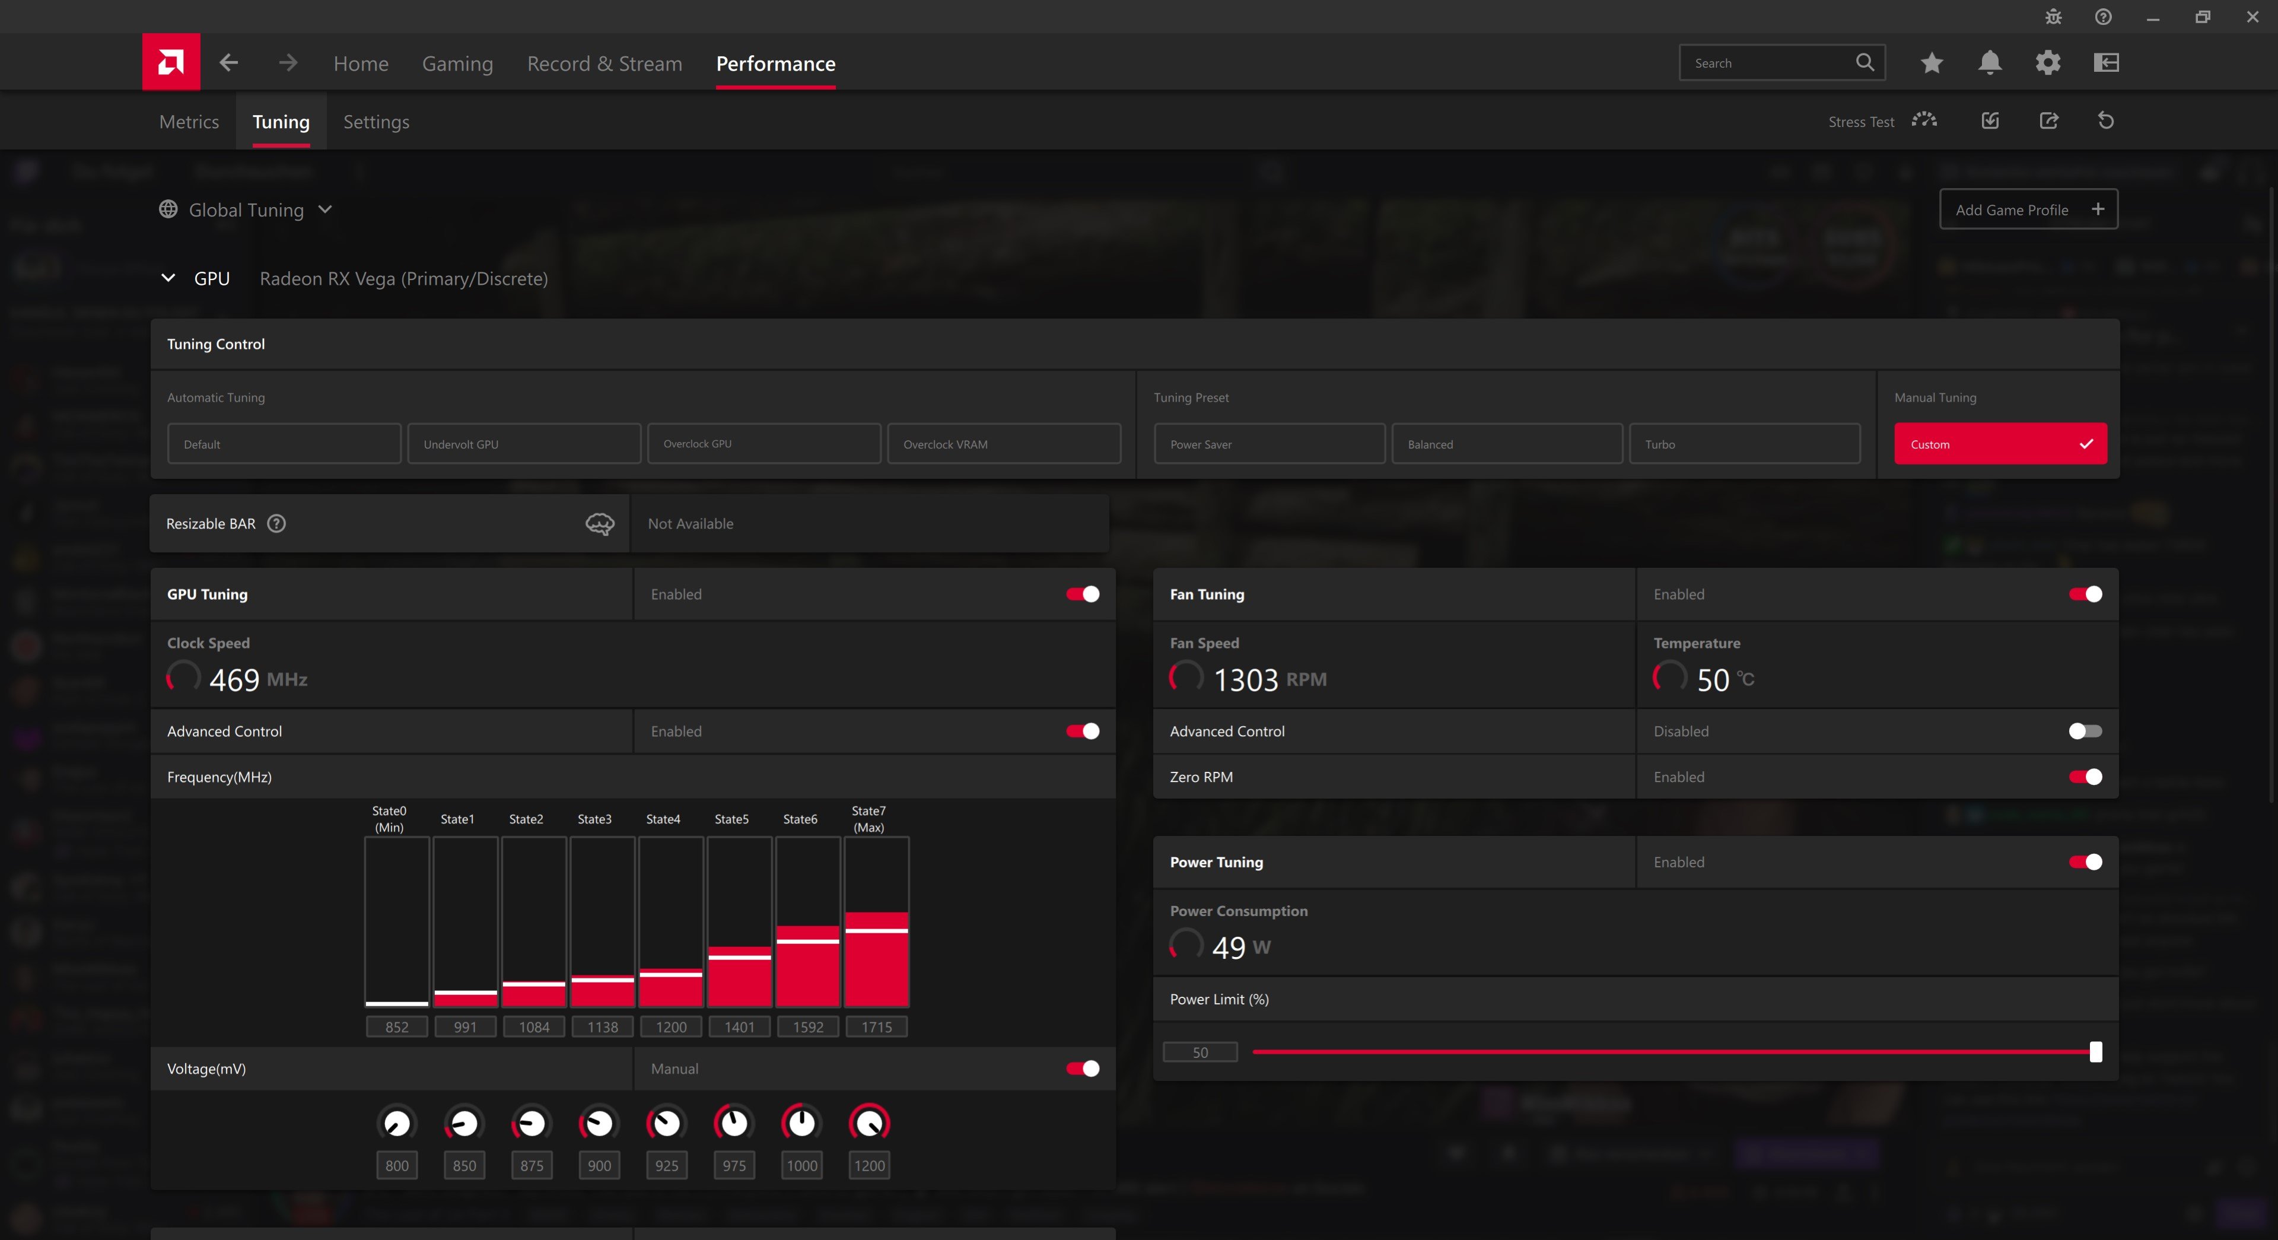Run the Stress Test gauge icon
The height and width of the screenshot is (1240, 2278).
1924,121
